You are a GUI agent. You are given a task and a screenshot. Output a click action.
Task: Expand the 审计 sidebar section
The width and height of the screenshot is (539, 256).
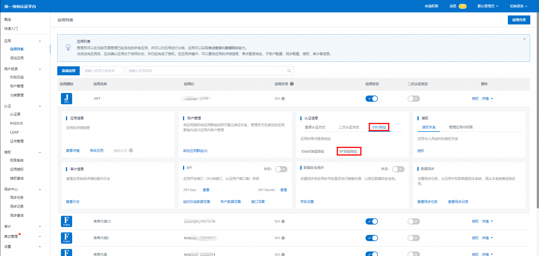pyautogui.click(x=22, y=226)
